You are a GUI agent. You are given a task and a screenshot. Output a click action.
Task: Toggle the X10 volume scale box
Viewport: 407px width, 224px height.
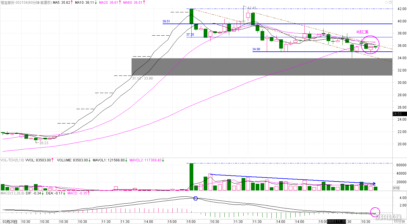[396, 188]
